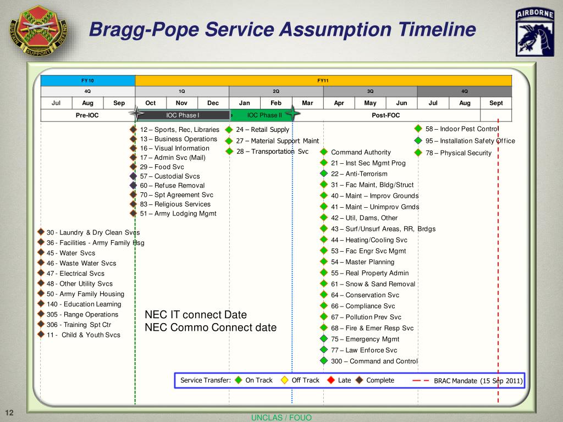Select the Mar month cell
563x422 pixels.
tap(308, 103)
